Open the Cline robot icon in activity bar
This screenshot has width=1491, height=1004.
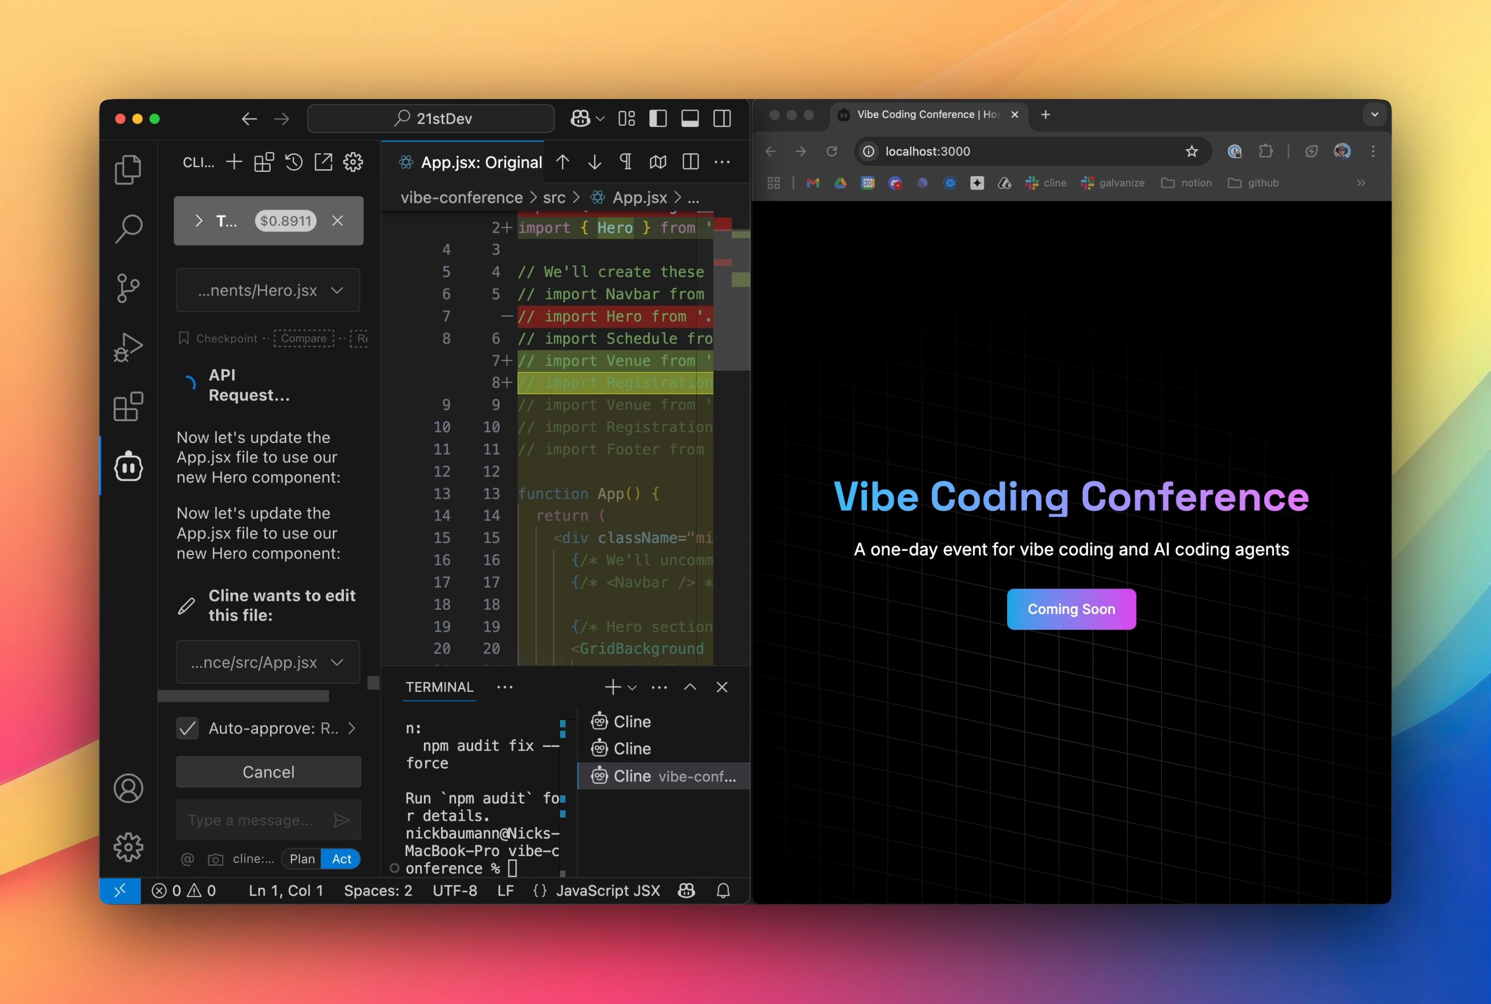(128, 466)
